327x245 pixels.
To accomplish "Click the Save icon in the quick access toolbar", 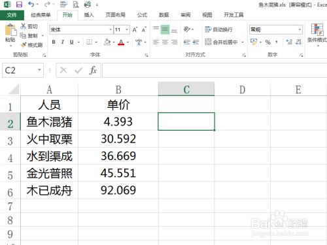I will click(x=19, y=5).
